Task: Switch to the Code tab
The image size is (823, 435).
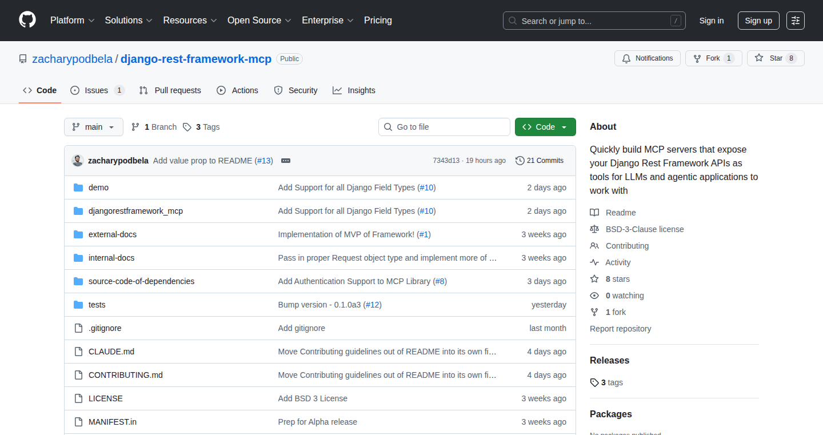Action: coord(40,90)
